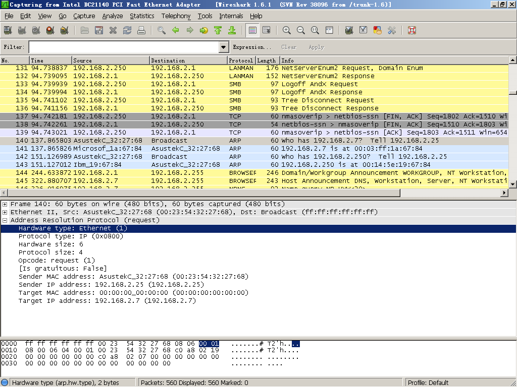The width and height of the screenshot is (517, 387).
Task: Zoom in on packet text
Action: pyautogui.click(x=287, y=30)
